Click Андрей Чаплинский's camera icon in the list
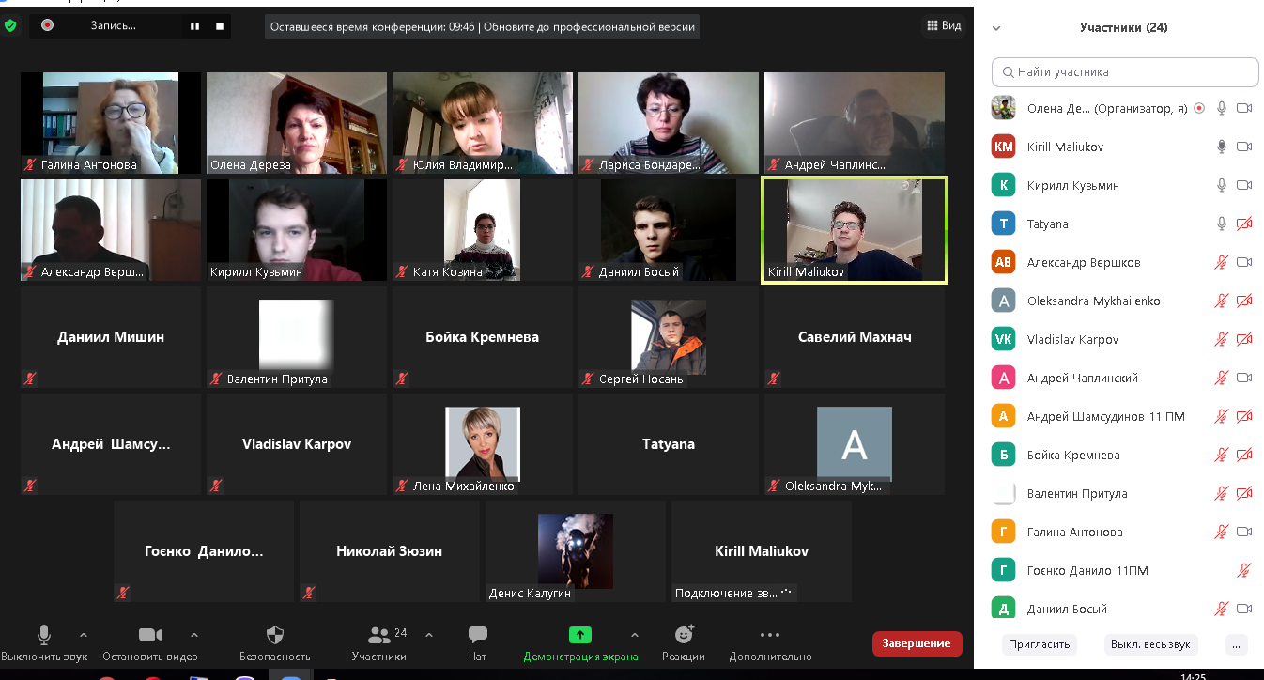 click(x=1244, y=379)
